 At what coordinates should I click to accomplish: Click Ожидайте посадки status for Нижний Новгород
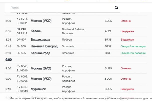click(x=133, y=46)
